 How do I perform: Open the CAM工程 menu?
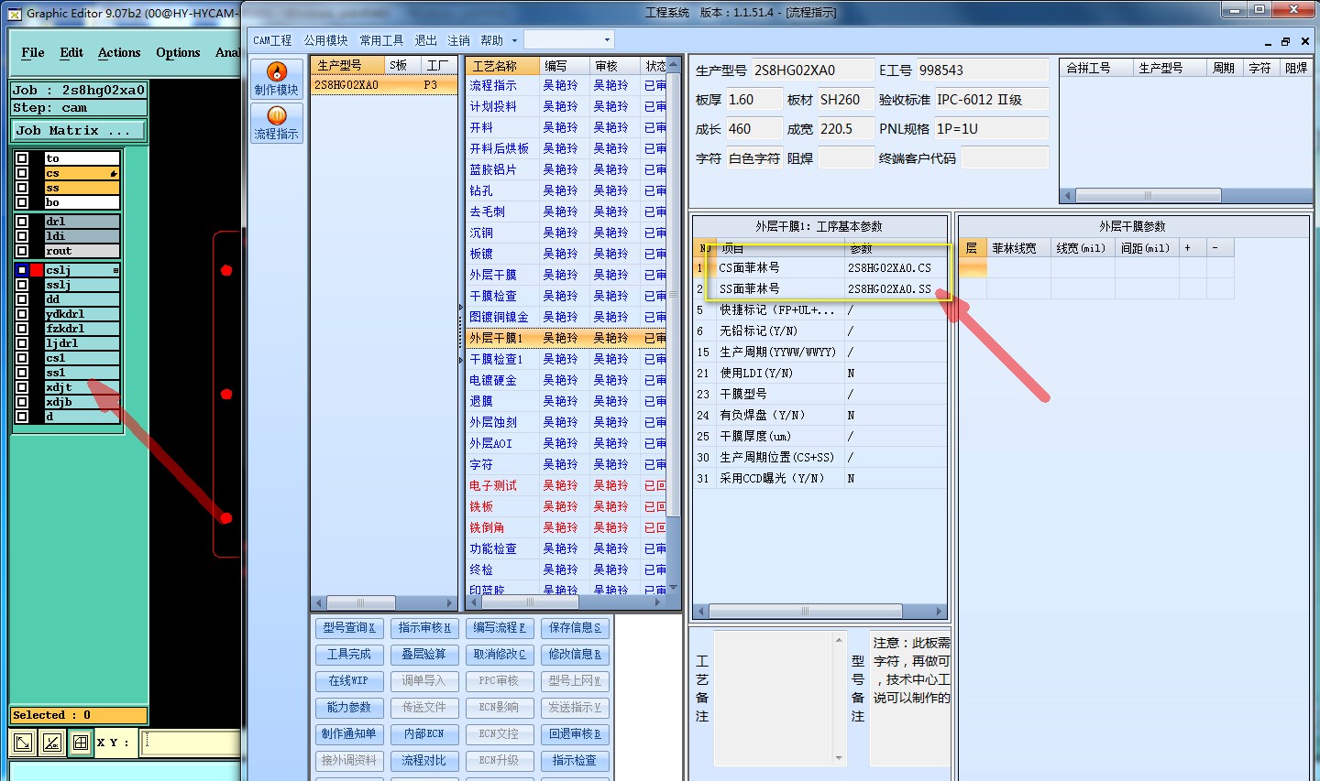(x=272, y=40)
